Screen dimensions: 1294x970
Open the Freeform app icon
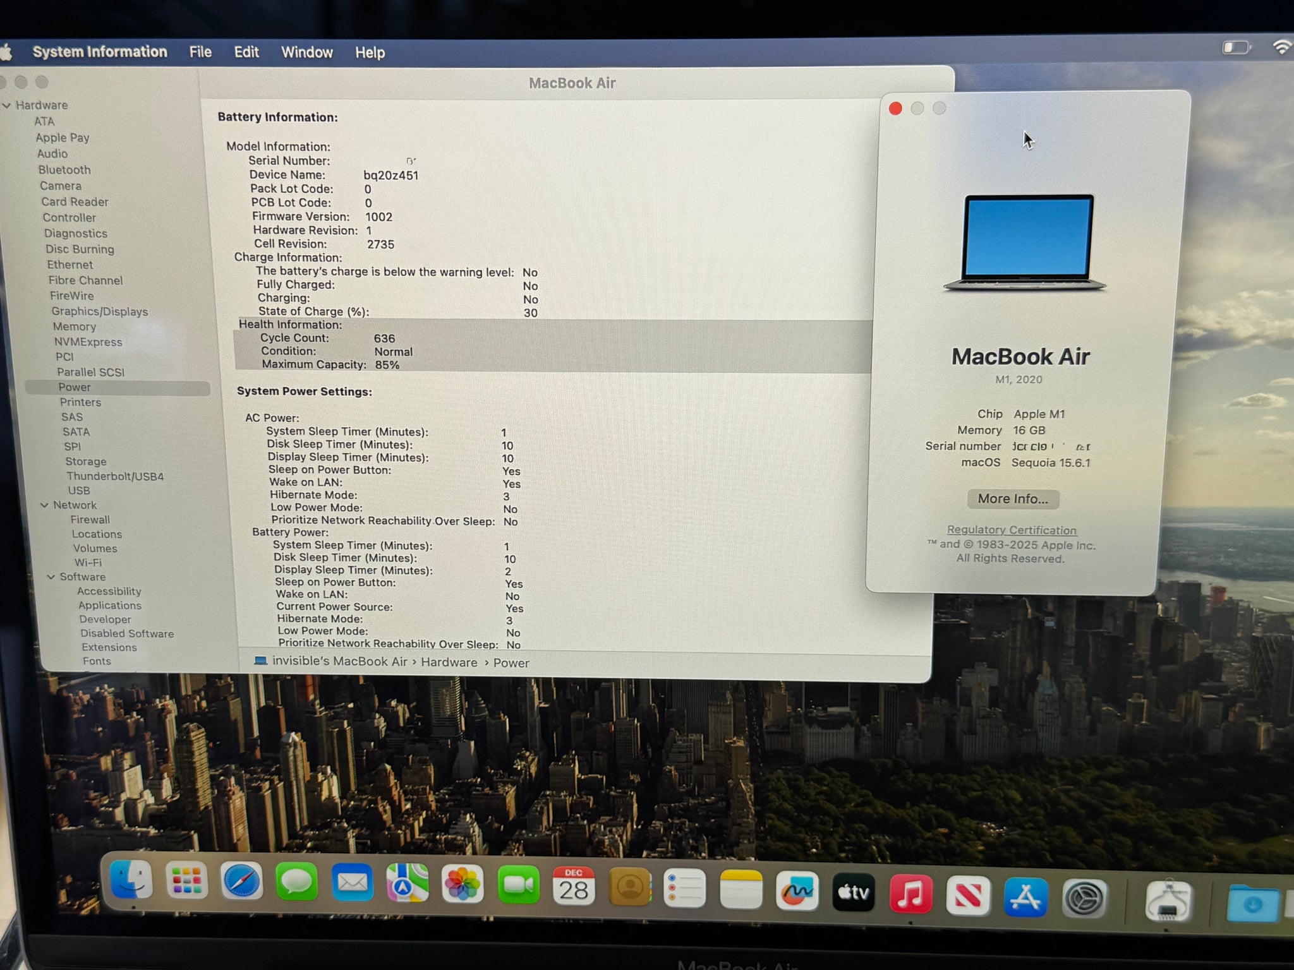click(x=797, y=890)
